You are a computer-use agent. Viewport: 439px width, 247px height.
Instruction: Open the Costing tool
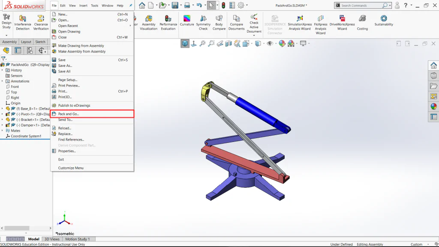coord(362,22)
